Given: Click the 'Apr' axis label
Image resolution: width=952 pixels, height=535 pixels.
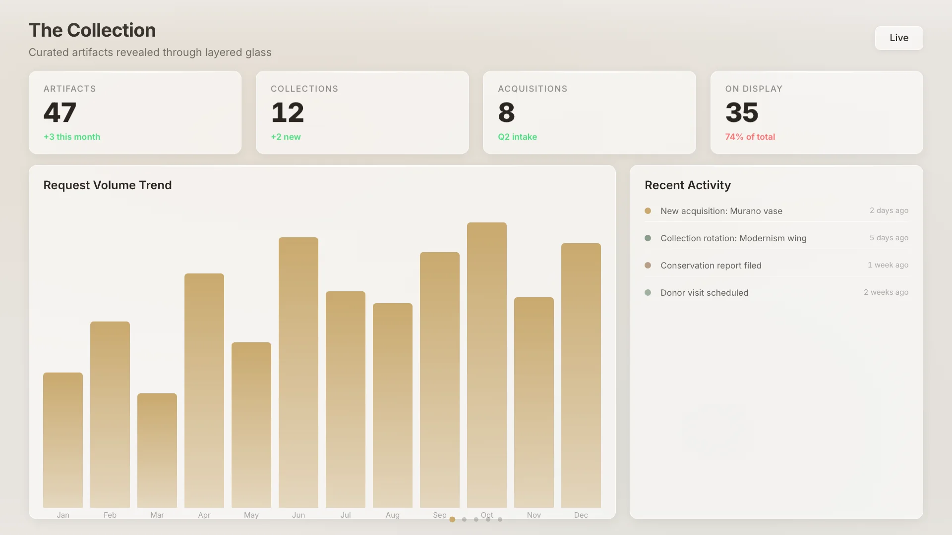Looking at the screenshot, I should click(x=204, y=515).
